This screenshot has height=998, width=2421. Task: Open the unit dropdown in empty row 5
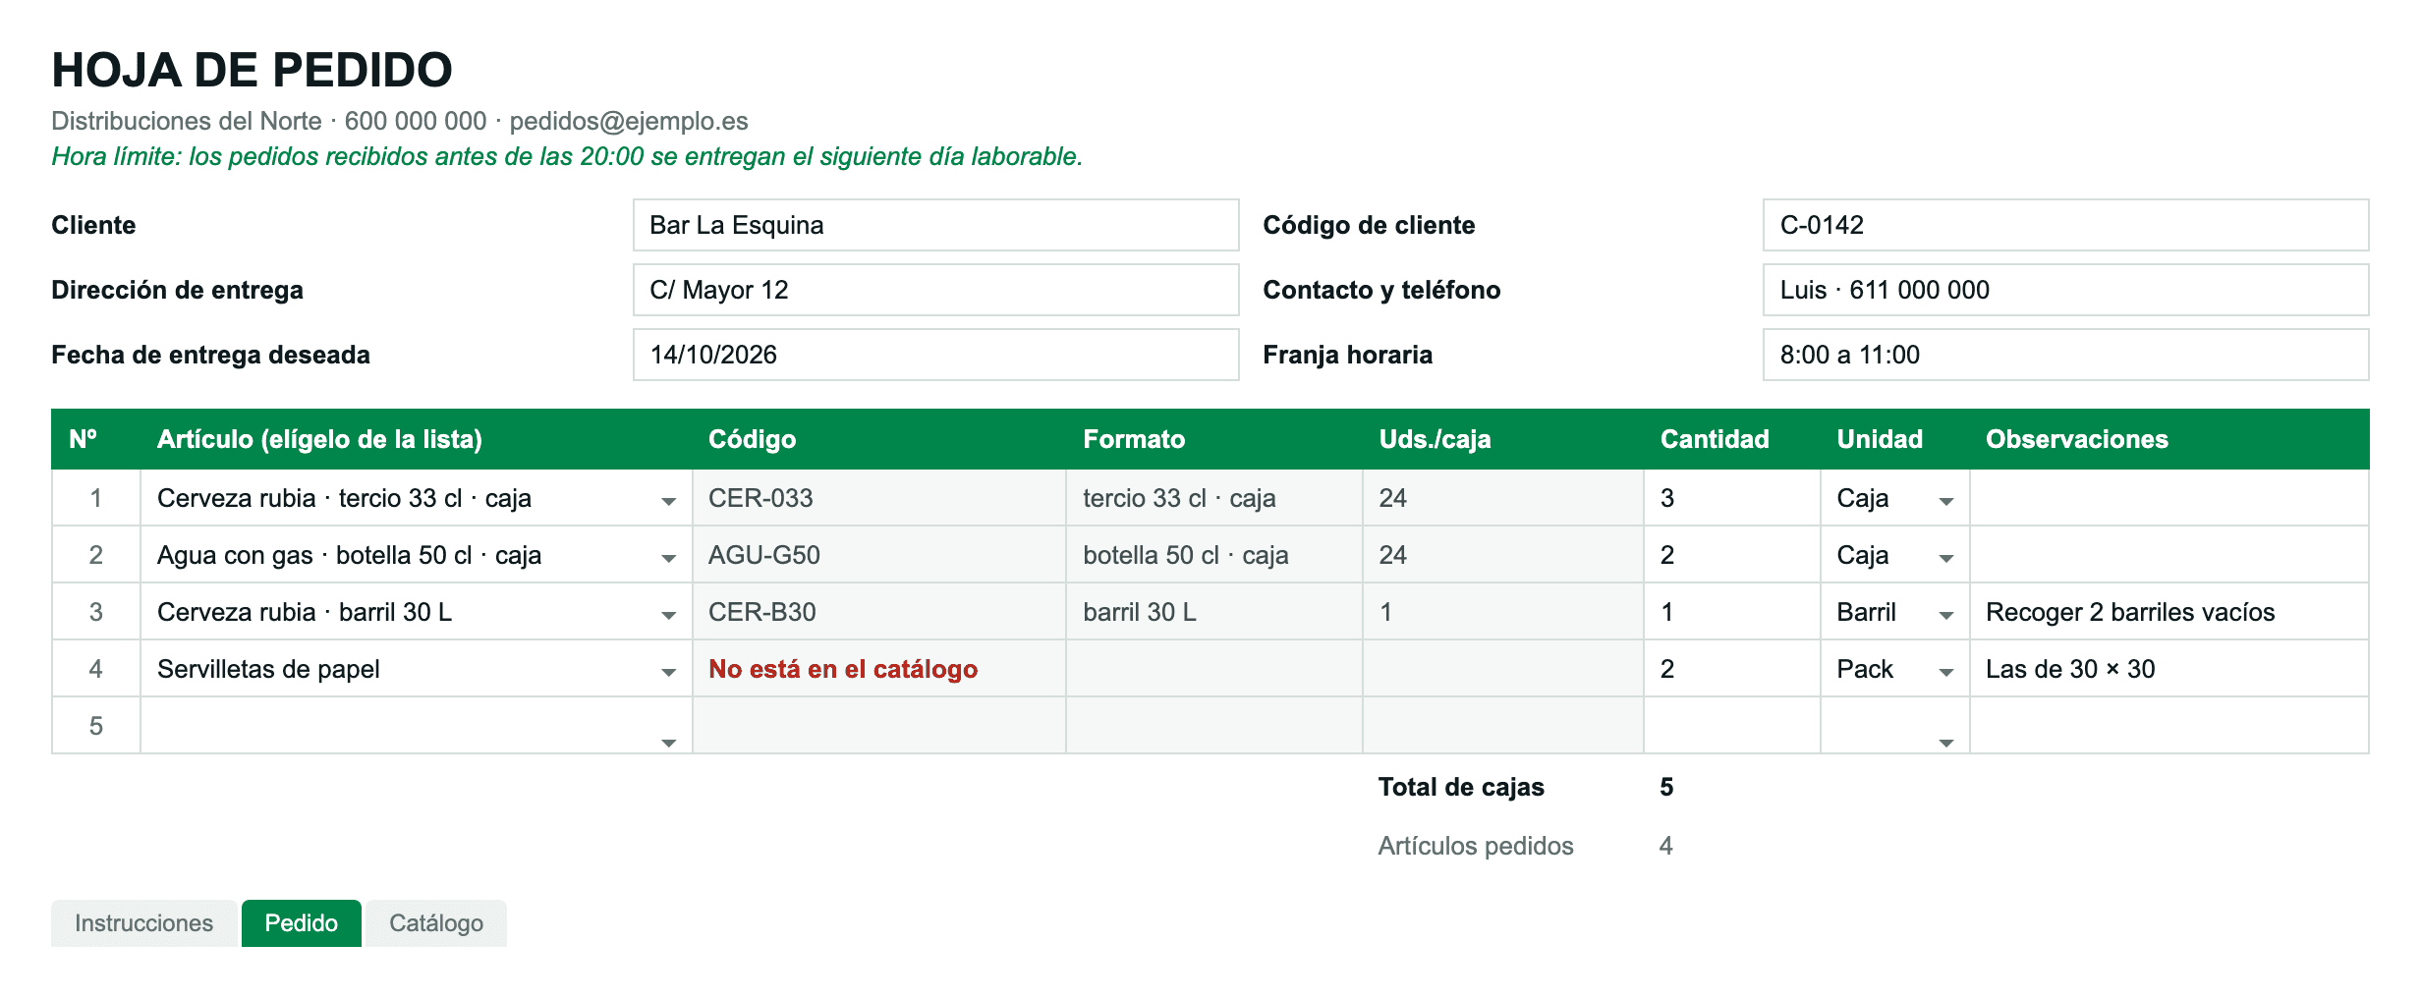pos(1945,743)
